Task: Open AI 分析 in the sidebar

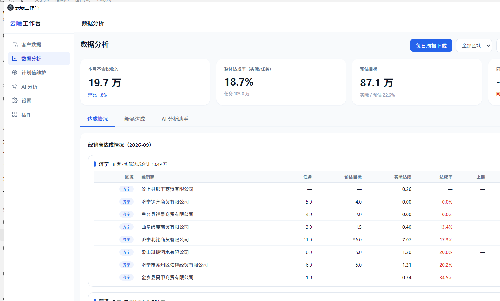Action: point(39,87)
